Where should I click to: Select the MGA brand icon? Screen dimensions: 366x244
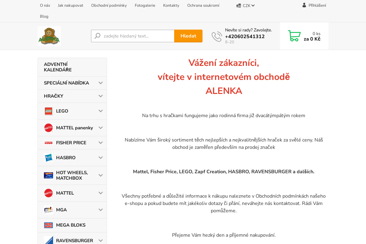[x=48, y=210]
